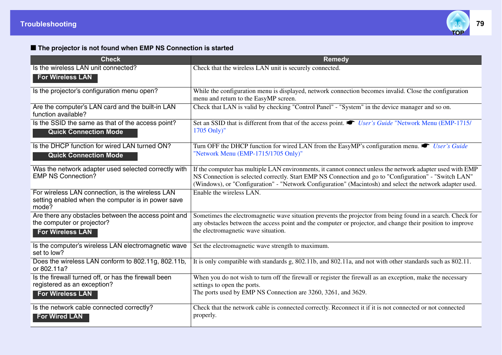
Task: Select 'For Wireless LAN' badge under LAN unit connected
Action: (65, 78)
